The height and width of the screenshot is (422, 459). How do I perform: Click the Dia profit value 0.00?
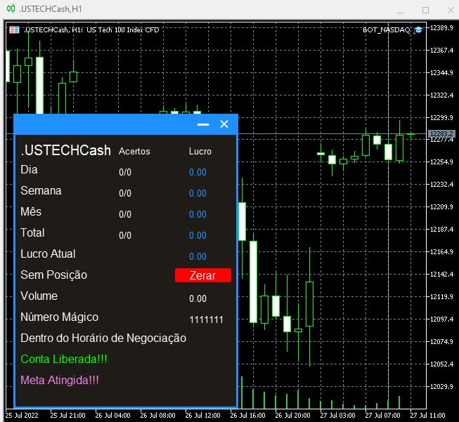point(198,172)
